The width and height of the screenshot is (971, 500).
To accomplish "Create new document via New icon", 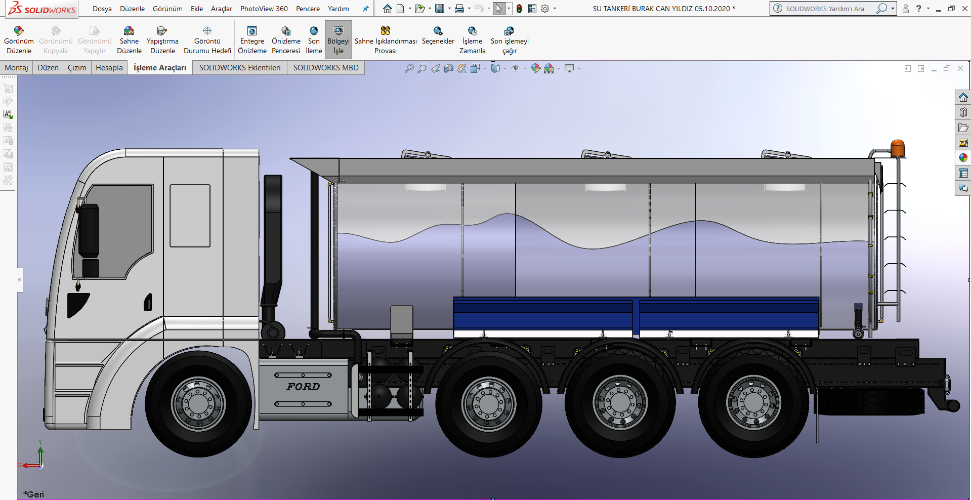I will click(x=400, y=9).
